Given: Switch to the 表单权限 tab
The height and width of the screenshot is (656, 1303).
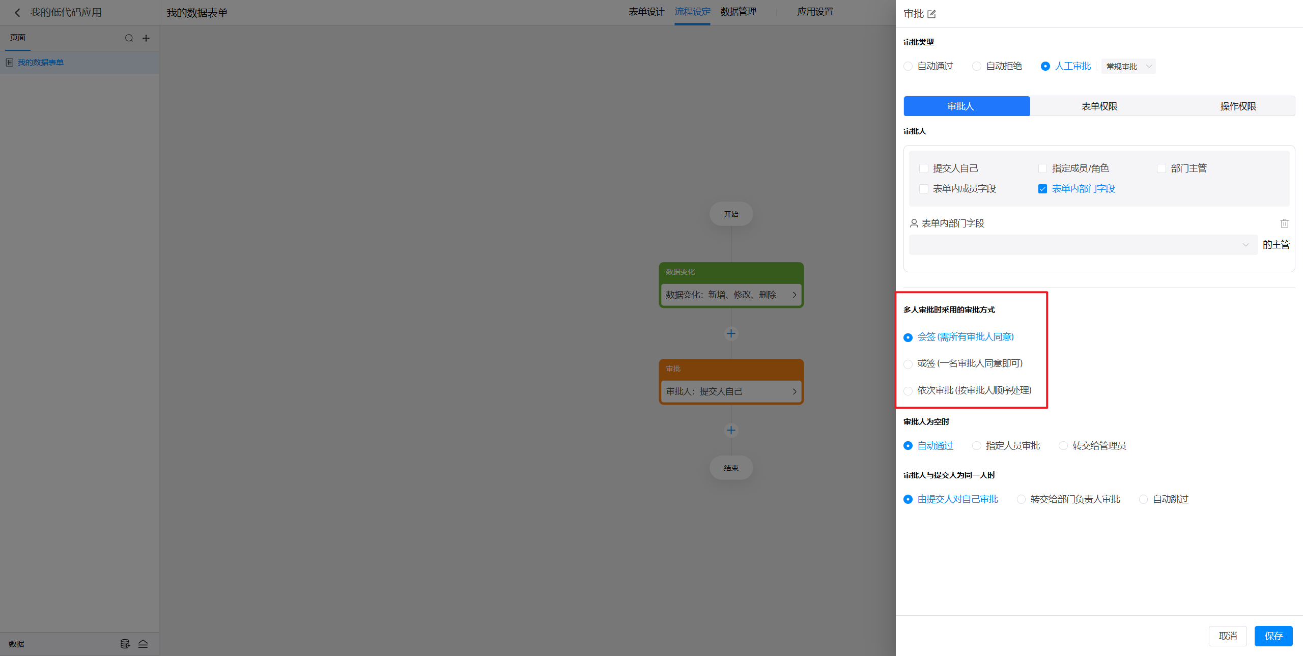Looking at the screenshot, I should pyautogui.click(x=1099, y=106).
